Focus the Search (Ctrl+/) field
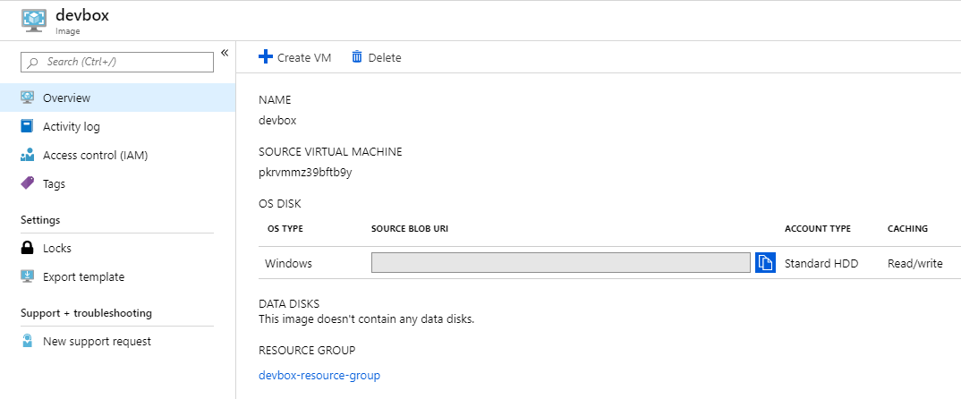This screenshot has height=399, width=961. pos(117,62)
